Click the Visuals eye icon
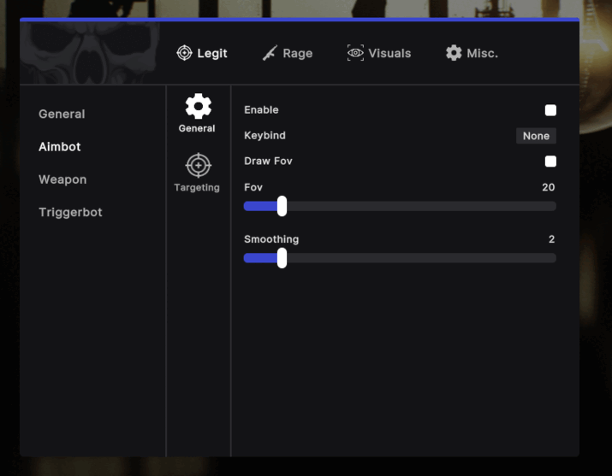The width and height of the screenshot is (612, 476). 355,53
